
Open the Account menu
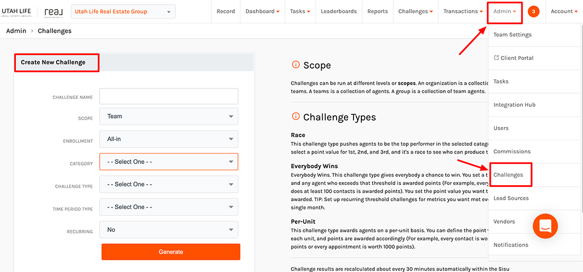564,12
